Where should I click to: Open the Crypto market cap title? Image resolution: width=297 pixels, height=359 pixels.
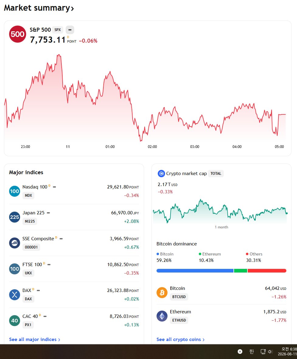(x=186, y=174)
